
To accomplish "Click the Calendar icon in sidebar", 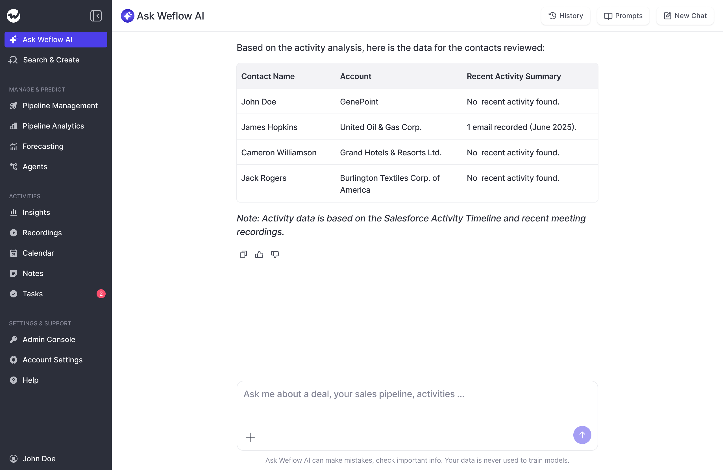I will (13, 253).
